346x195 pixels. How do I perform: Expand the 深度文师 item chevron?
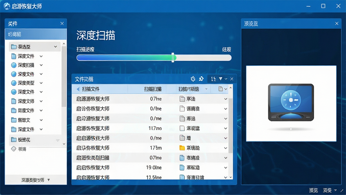[41, 101]
